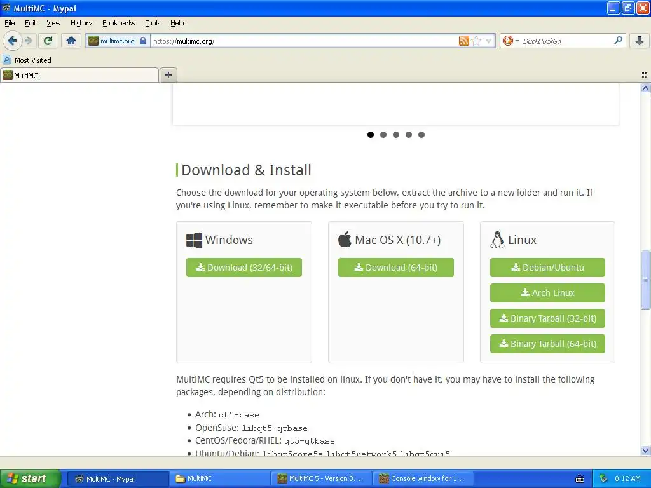The width and height of the screenshot is (651, 488).
Task: Switch to MultiMC - Mypal taskbar item
Action: tap(118, 478)
